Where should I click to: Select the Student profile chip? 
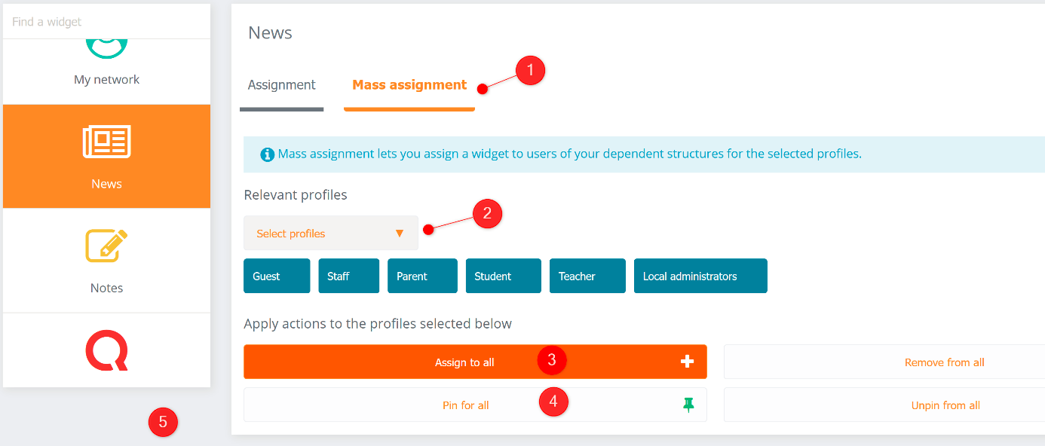(x=503, y=276)
